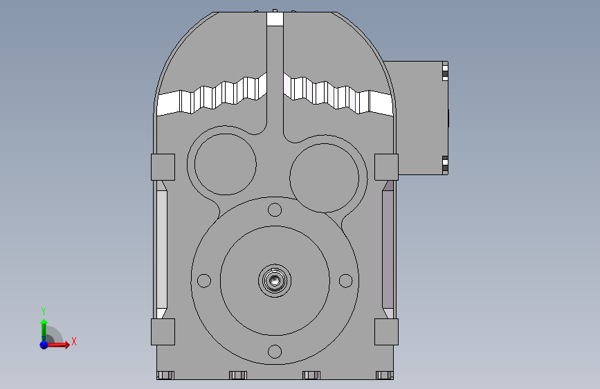Pick the top bolt hole on the round flange
Image resolution: width=600 pixels, height=389 pixels.
(x=275, y=210)
